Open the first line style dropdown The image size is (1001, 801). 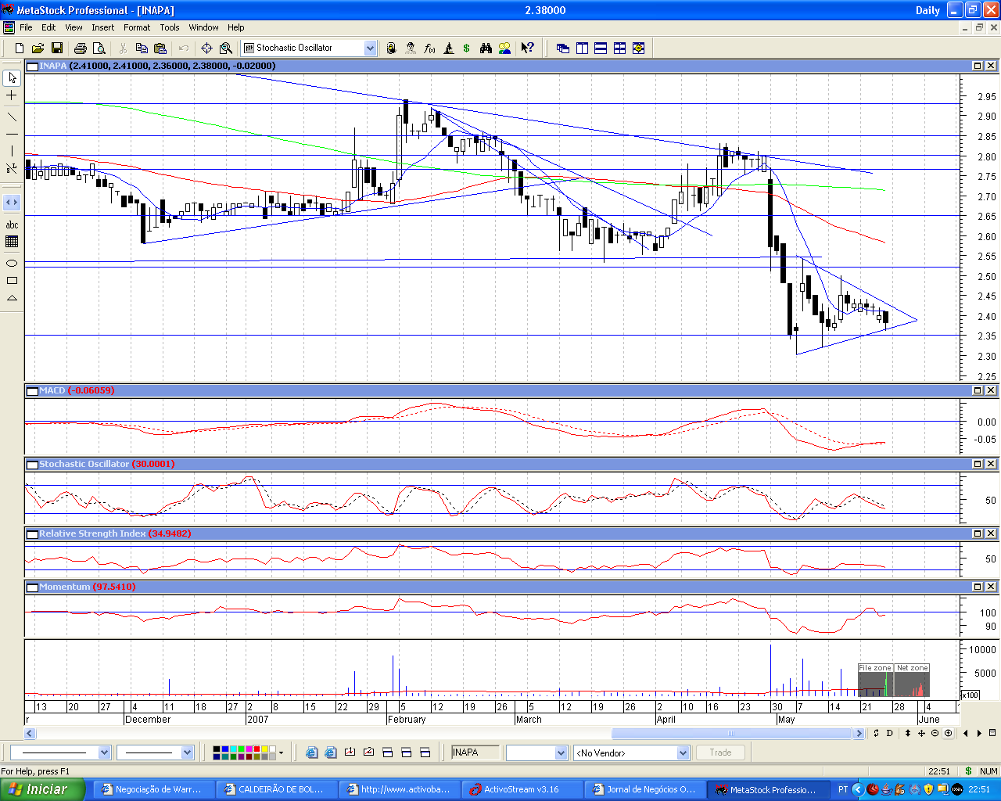pyautogui.click(x=104, y=753)
